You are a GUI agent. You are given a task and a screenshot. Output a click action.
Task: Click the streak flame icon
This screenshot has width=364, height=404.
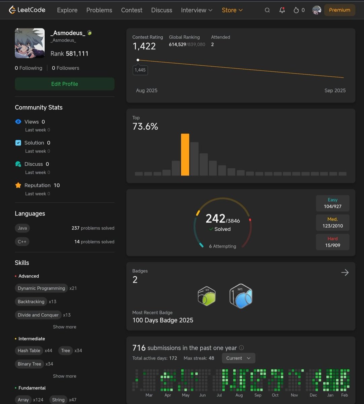click(296, 10)
